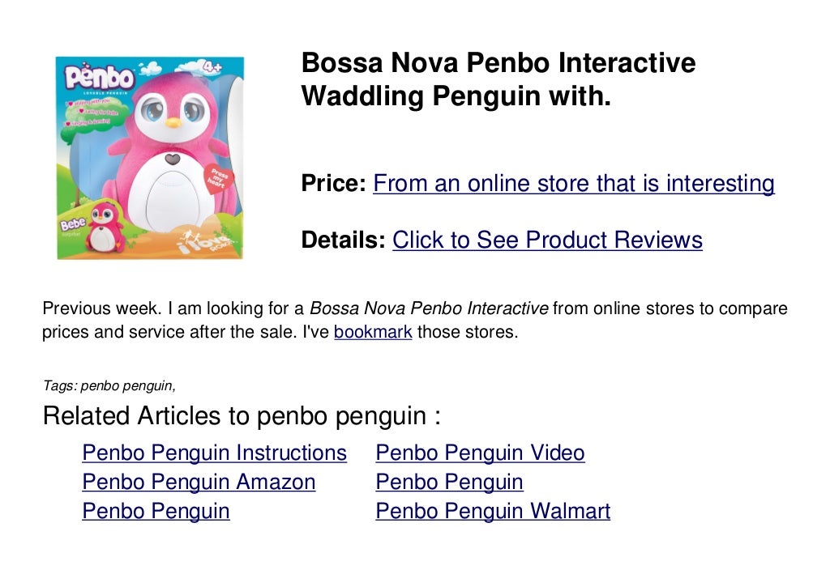This screenshot has height=587, width=830.
Task: Click the bold "Details:" label
Action: [343, 240]
